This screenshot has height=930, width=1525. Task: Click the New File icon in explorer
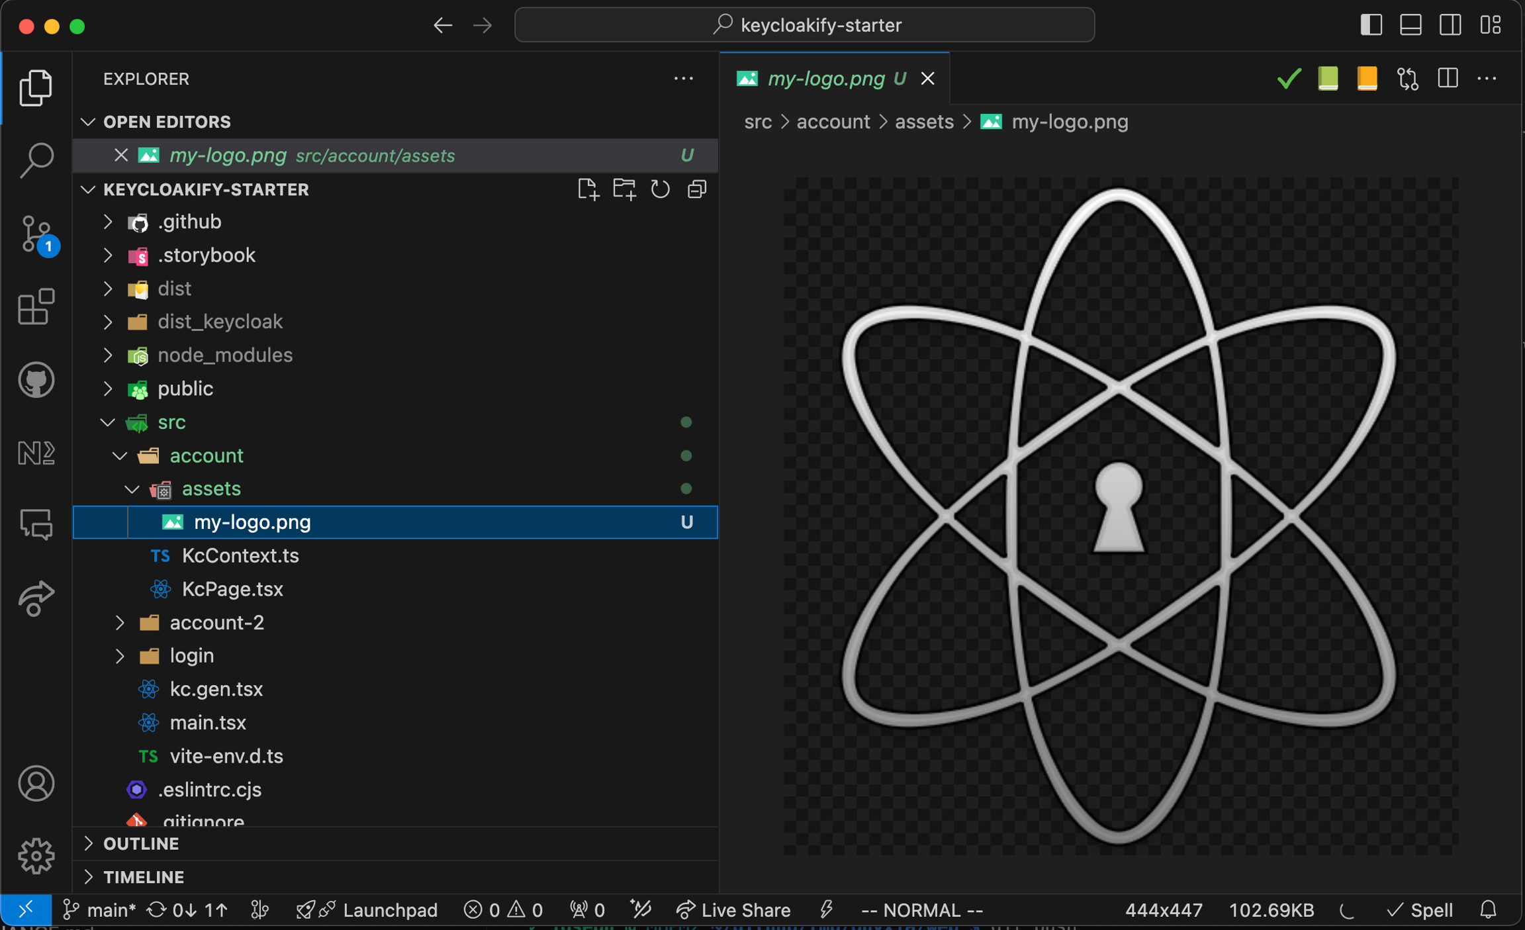[588, 190]
